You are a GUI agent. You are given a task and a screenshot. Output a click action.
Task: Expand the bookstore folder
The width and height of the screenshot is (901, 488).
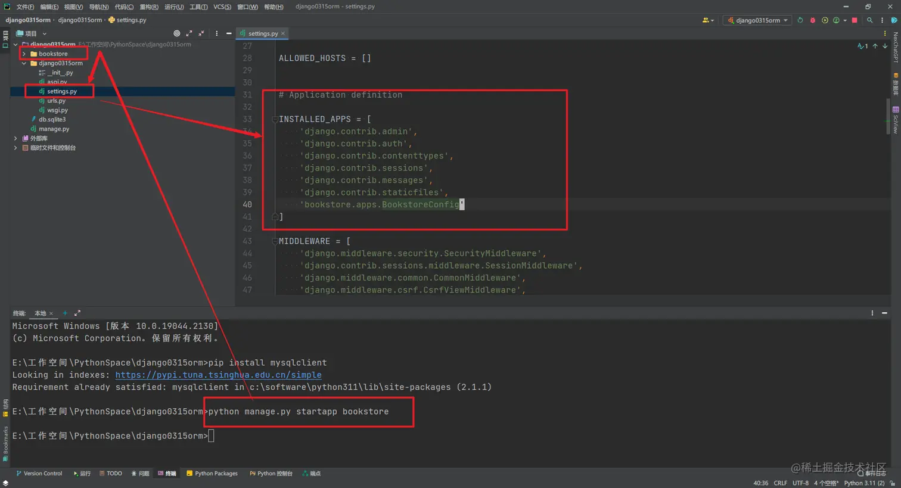pos(24,54)
